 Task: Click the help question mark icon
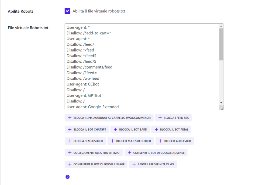pos(67,177)
